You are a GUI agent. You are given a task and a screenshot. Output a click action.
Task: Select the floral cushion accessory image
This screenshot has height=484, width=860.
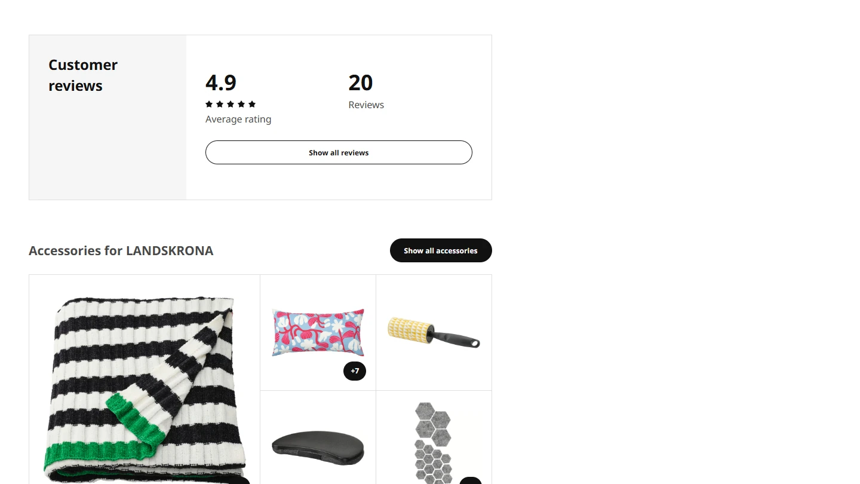[318, 332]
